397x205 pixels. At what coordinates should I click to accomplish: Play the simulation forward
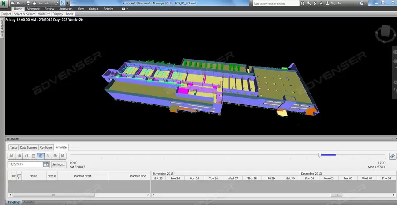pos(48,156)
